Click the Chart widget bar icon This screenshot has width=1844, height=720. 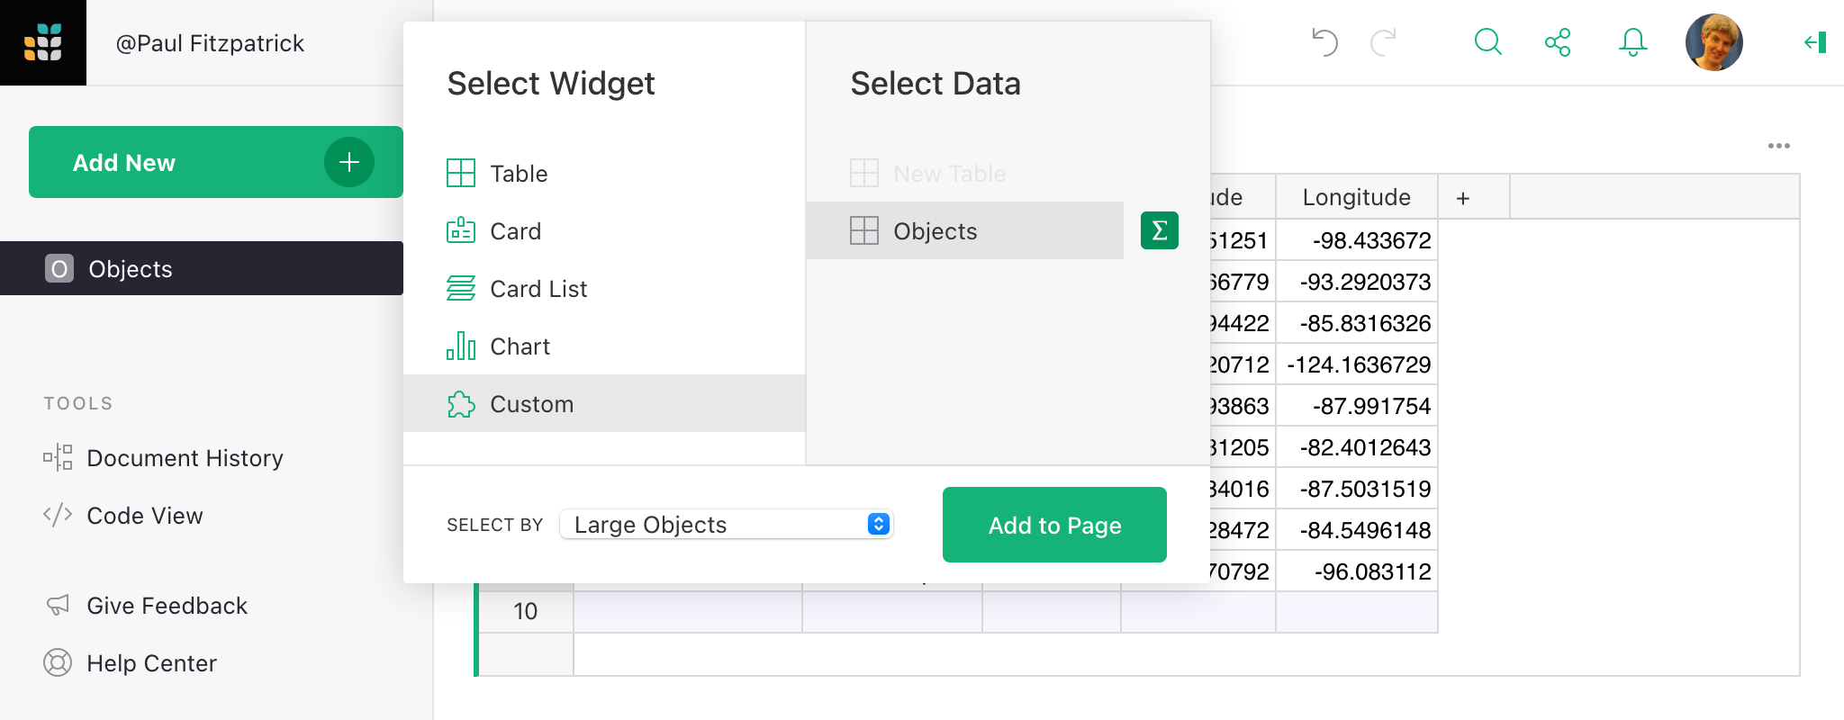(x=461, y=346)
